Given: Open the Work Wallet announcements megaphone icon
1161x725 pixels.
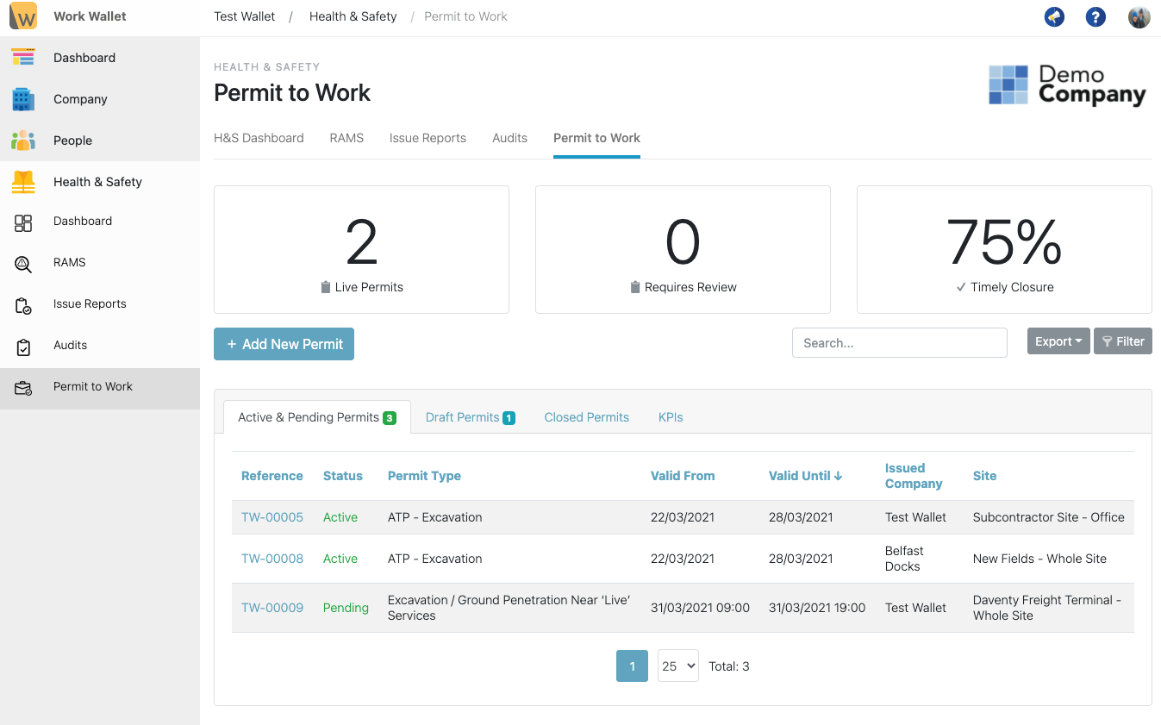Looking at the screenshot, I should (1054, 16).
